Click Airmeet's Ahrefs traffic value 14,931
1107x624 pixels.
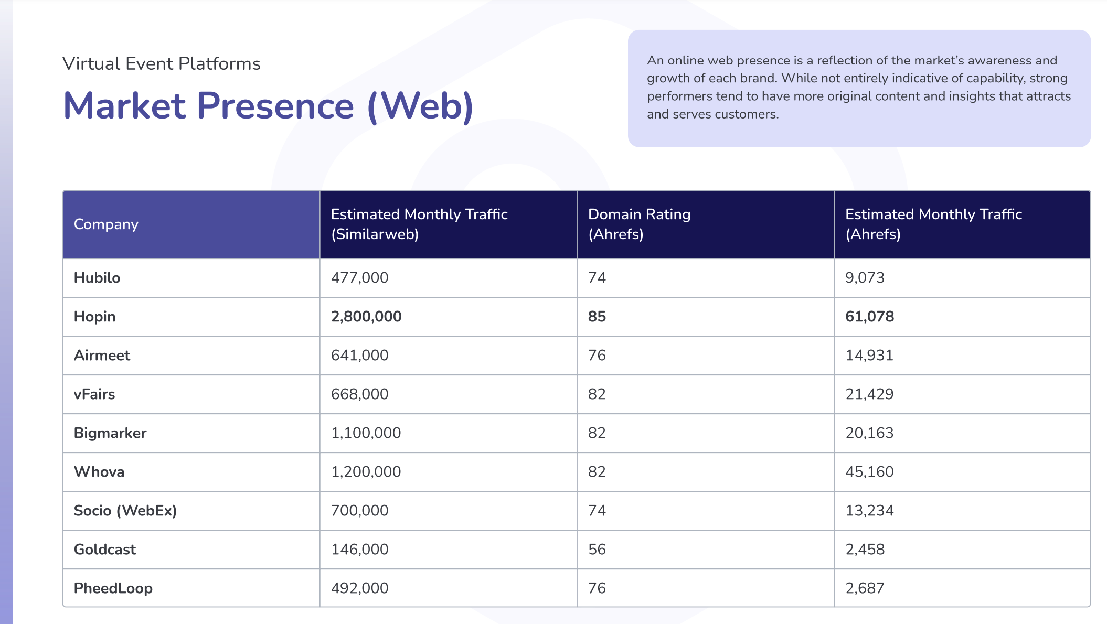(x=869, y=356)
